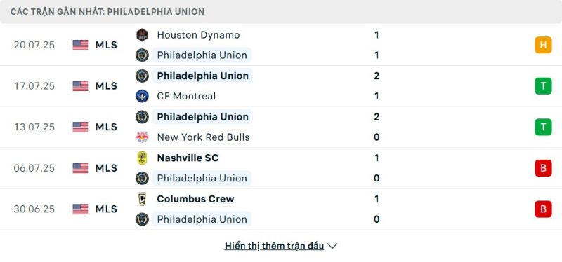Select the New York Red Bulls team name

pyautogui.click(x=203, y=137)
